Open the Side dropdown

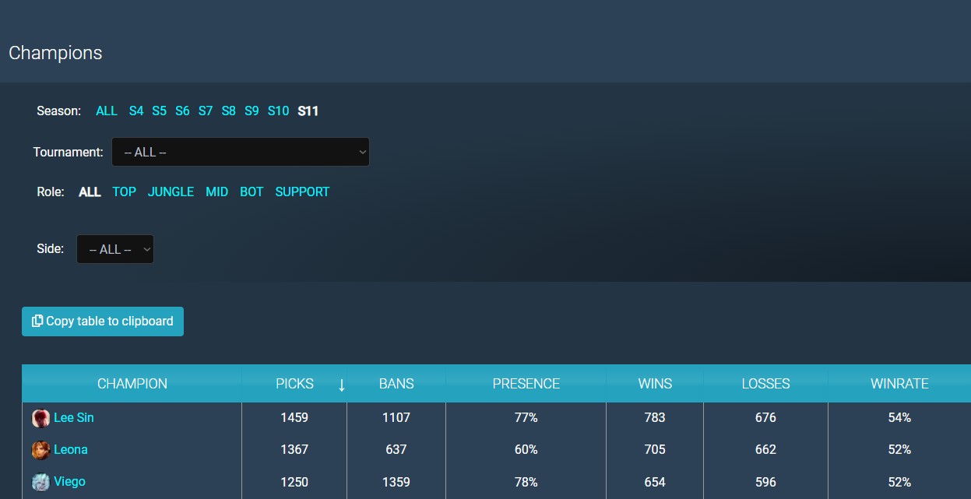click(115, 249)
